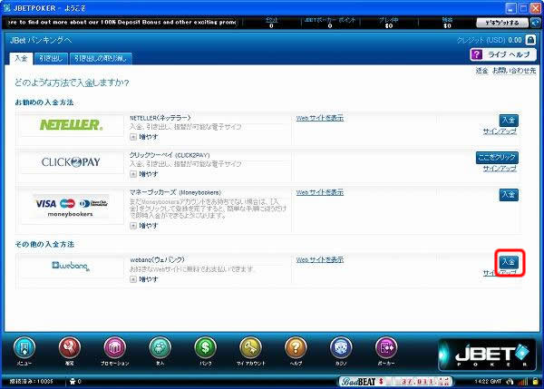Screen dimensions: 544x389
Task: Click the マネーブッカーズ (Moneybookers) title text
Action: pyautogui.click(x=175, y=192)
